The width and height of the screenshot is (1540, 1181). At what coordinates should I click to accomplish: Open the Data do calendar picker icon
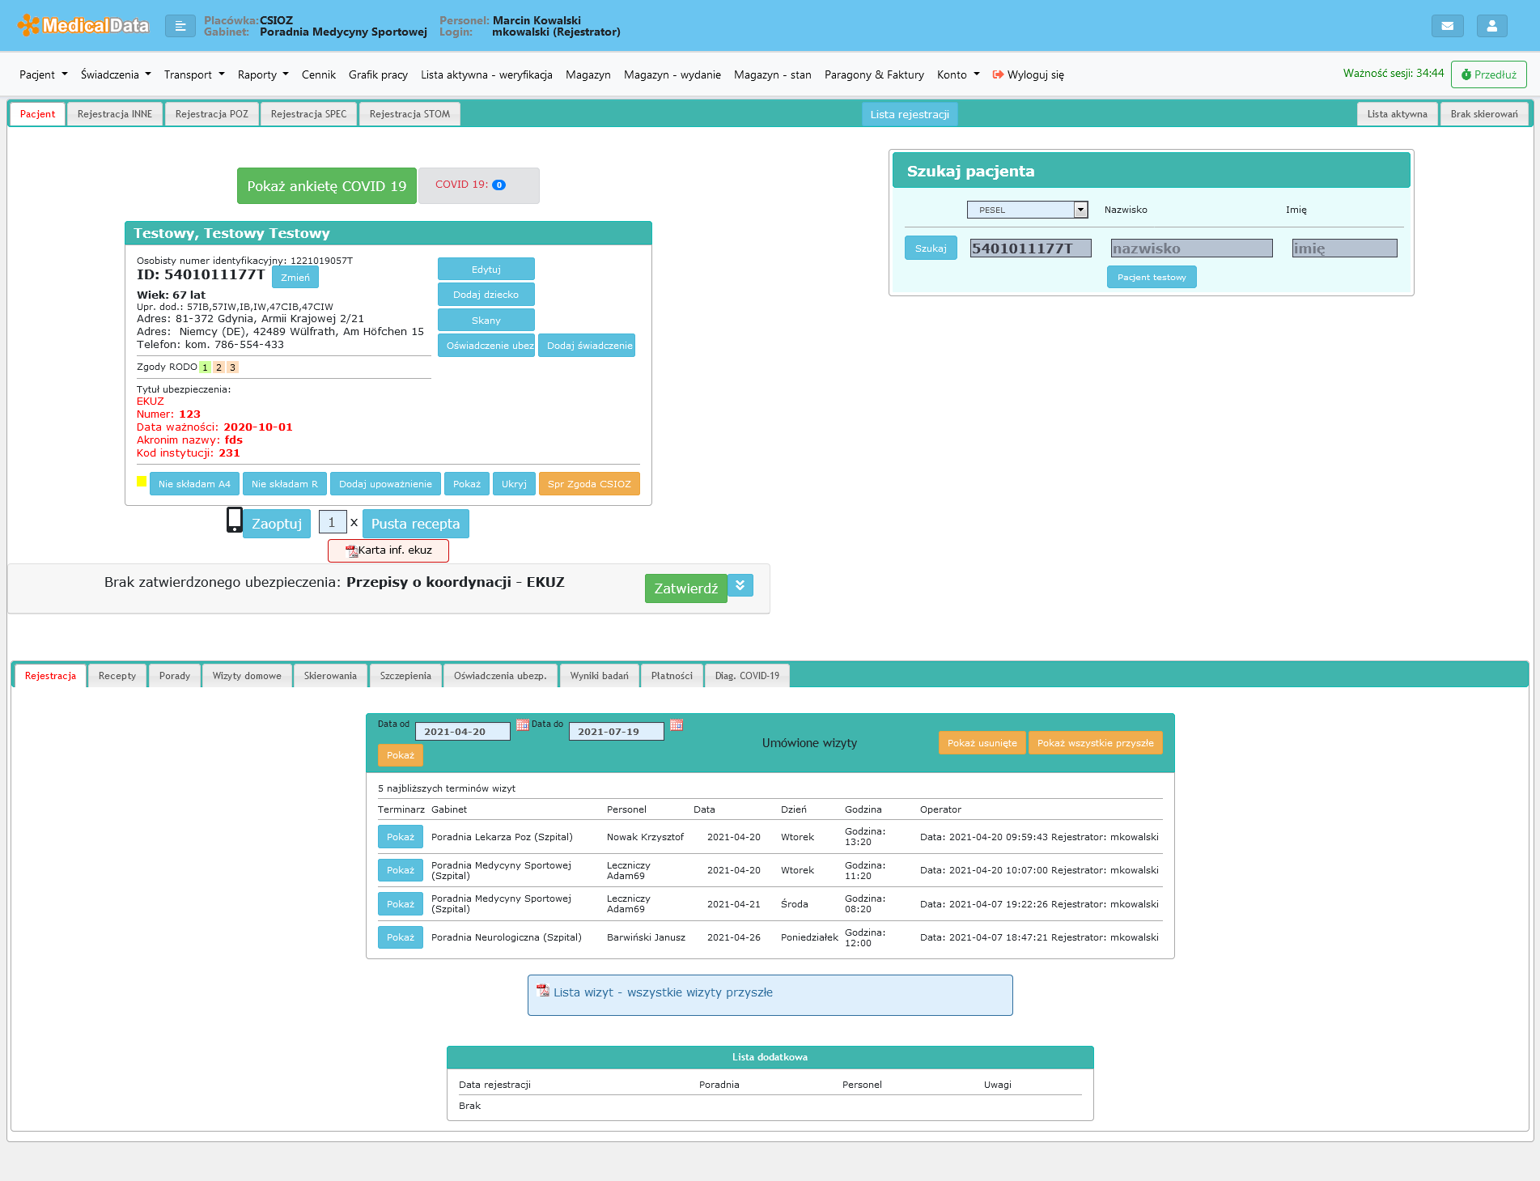677,724
